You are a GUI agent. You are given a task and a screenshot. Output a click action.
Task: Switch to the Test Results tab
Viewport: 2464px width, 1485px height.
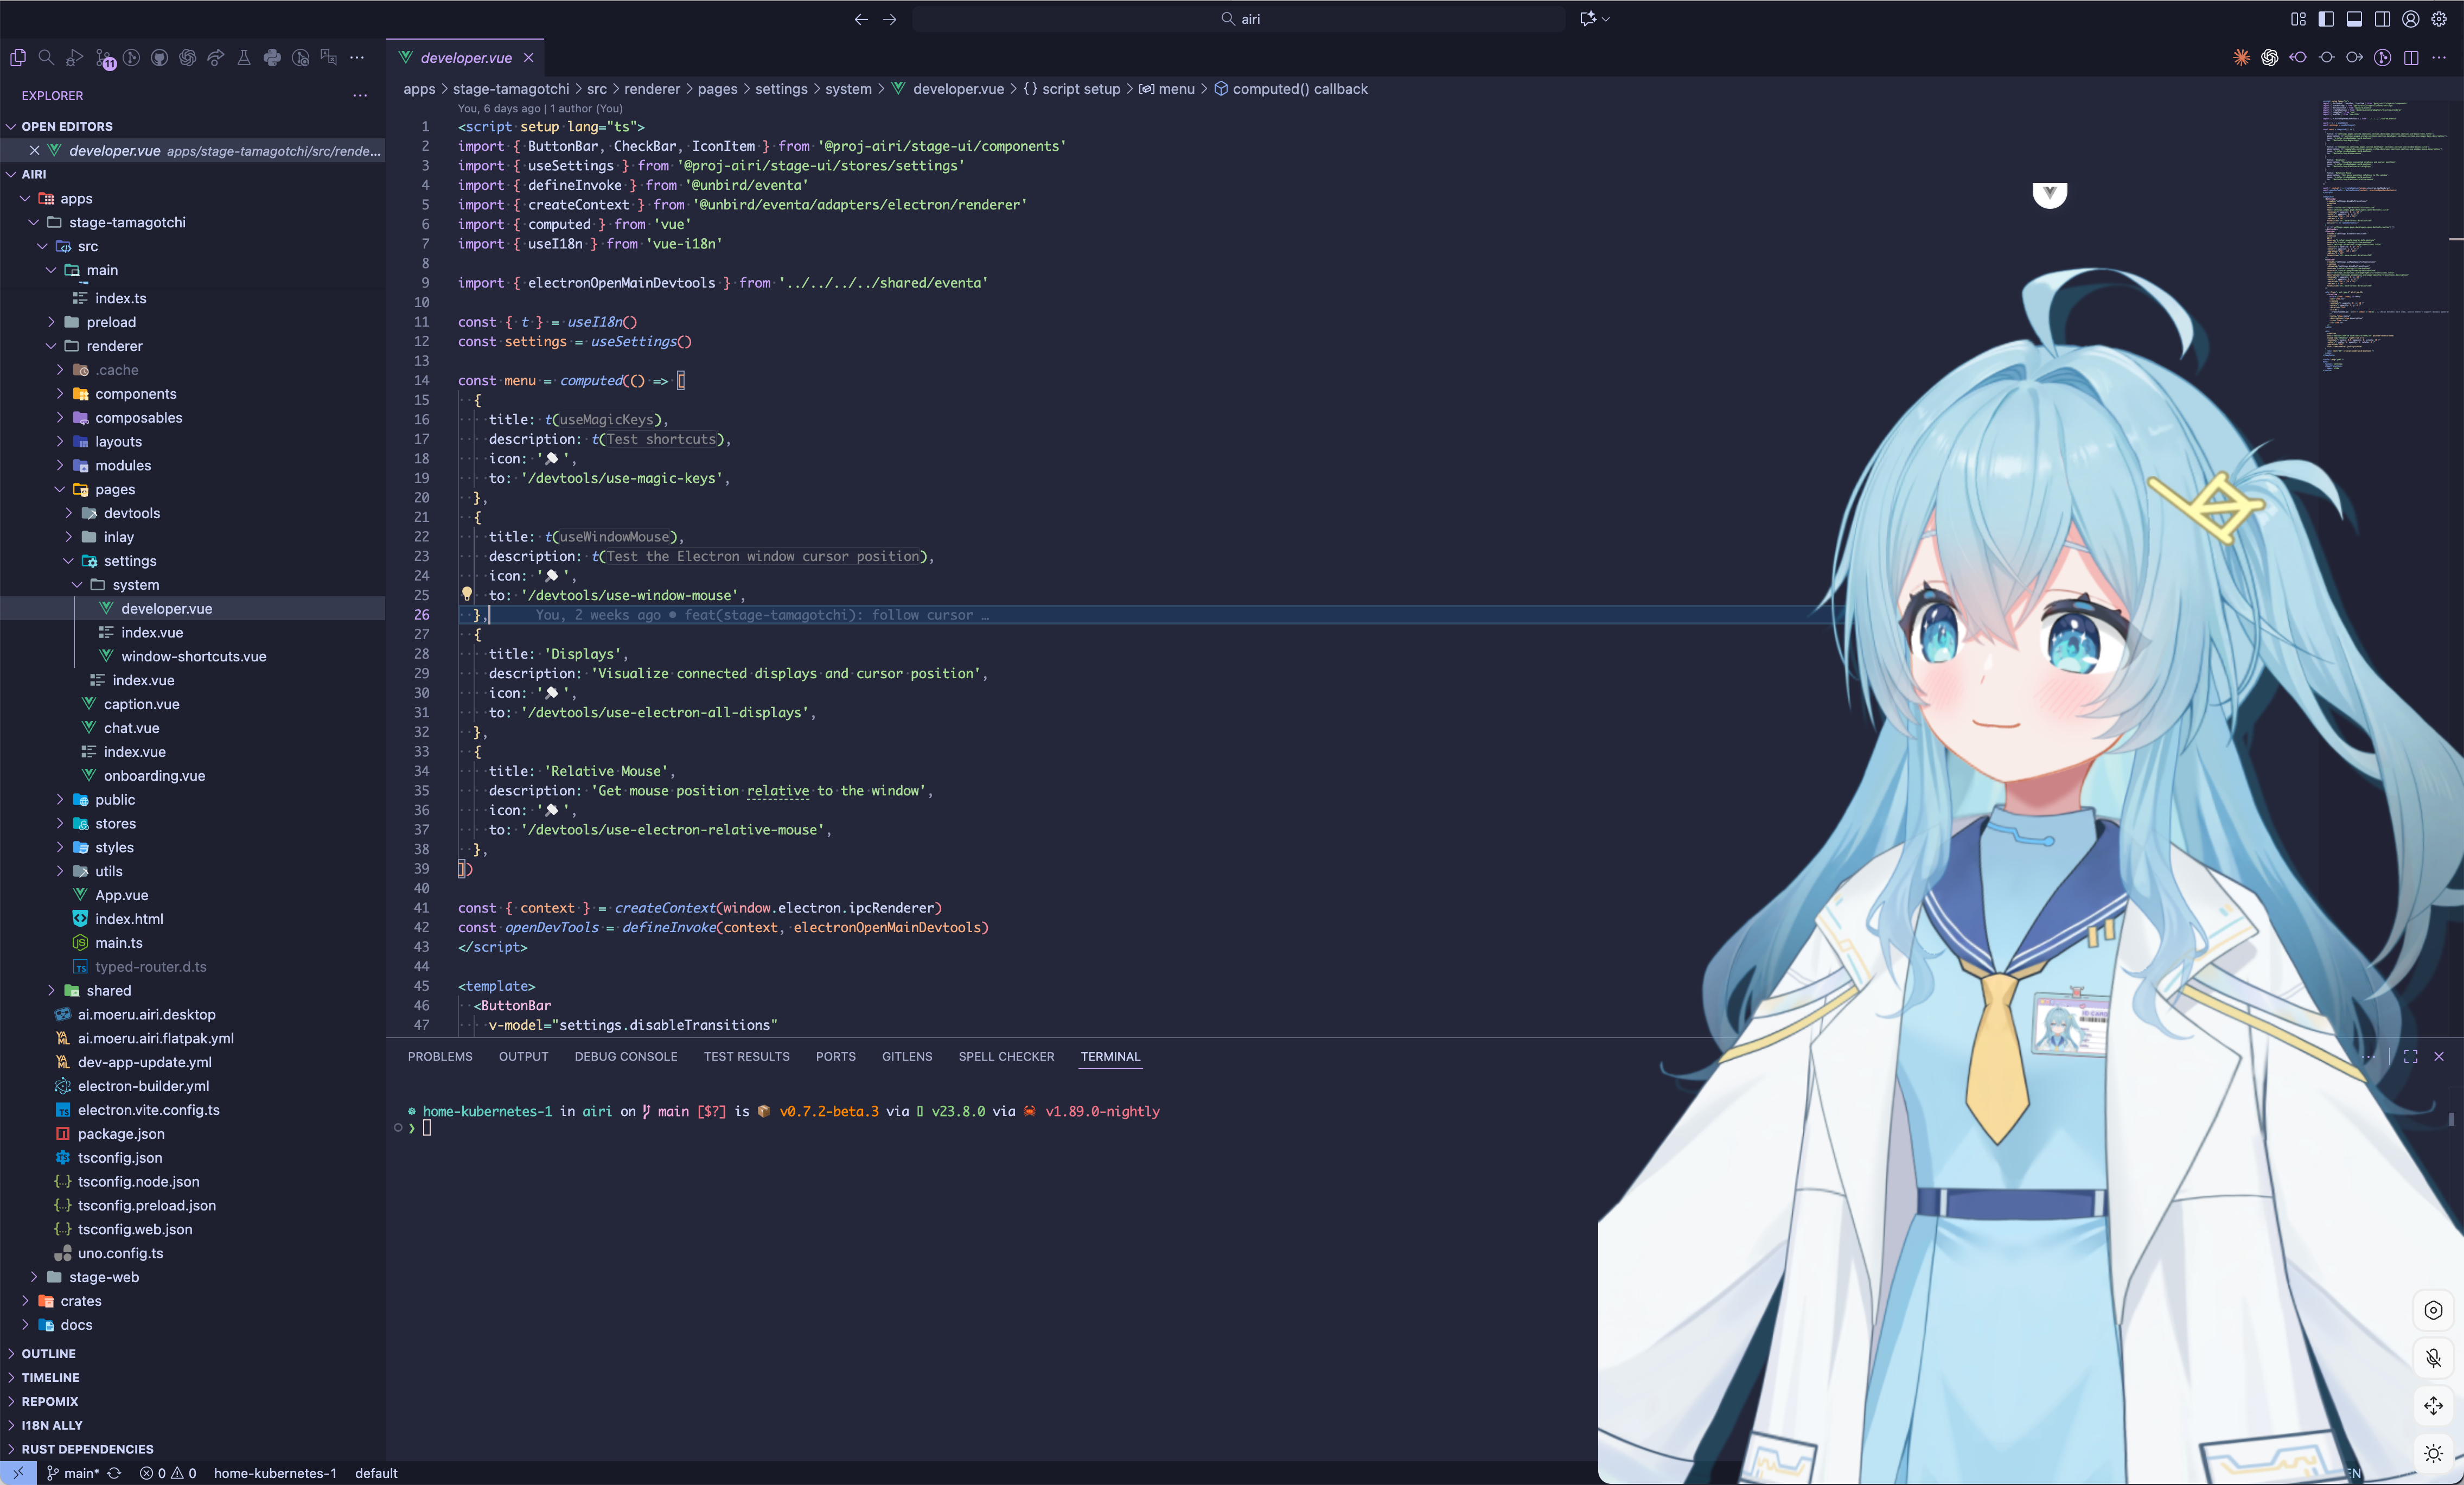[746, 1057]
